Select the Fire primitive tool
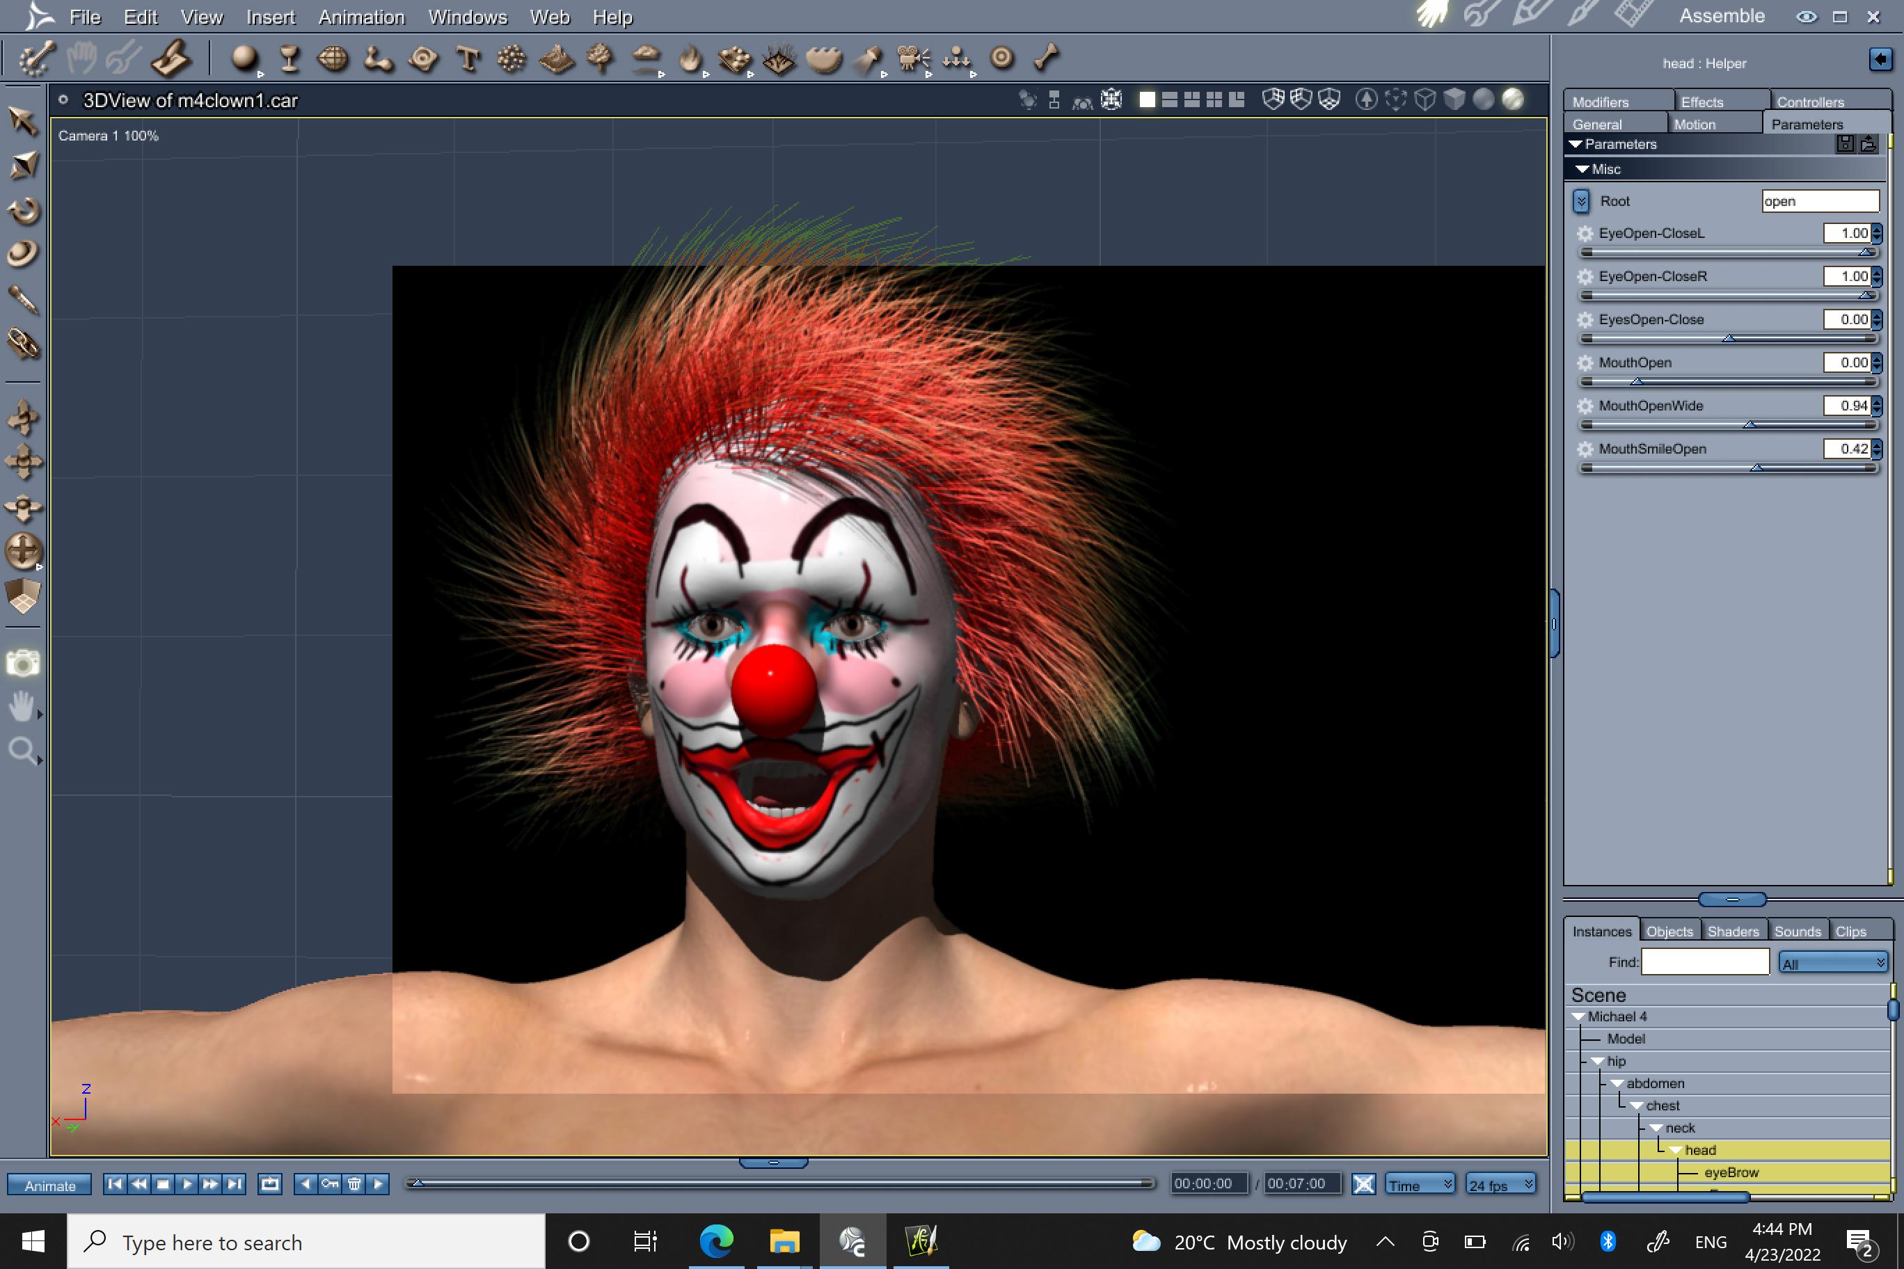This screenshot has height=1269, width=1904. pyautogui.click(x=689, y=58)
